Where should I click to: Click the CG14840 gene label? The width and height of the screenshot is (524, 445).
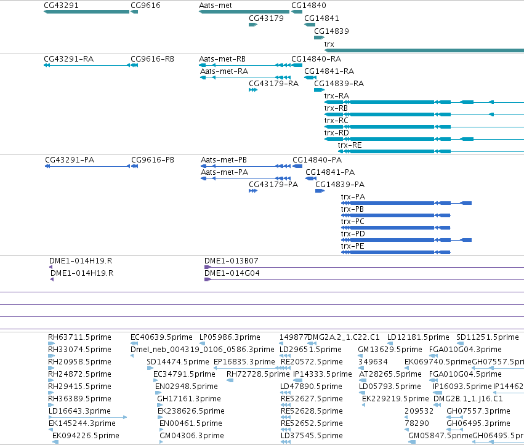click(308, 6)
